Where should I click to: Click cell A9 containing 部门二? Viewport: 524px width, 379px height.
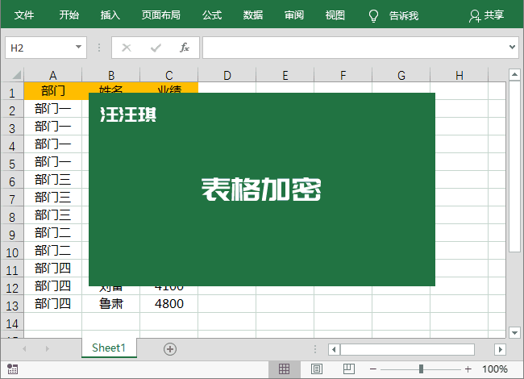(52, 233)
